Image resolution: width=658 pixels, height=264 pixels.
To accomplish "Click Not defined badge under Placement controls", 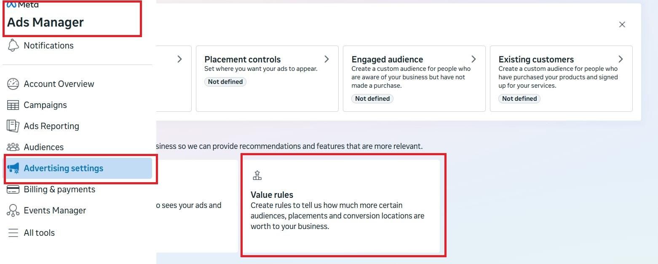I will (225, 82).
